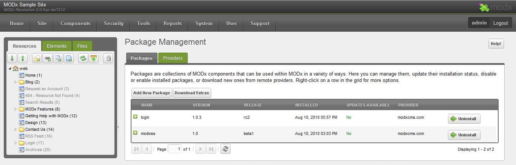Viewport: 516px width, 165px height.
Task: Click the expand all tree arrow icon
Action: point(12,58)
